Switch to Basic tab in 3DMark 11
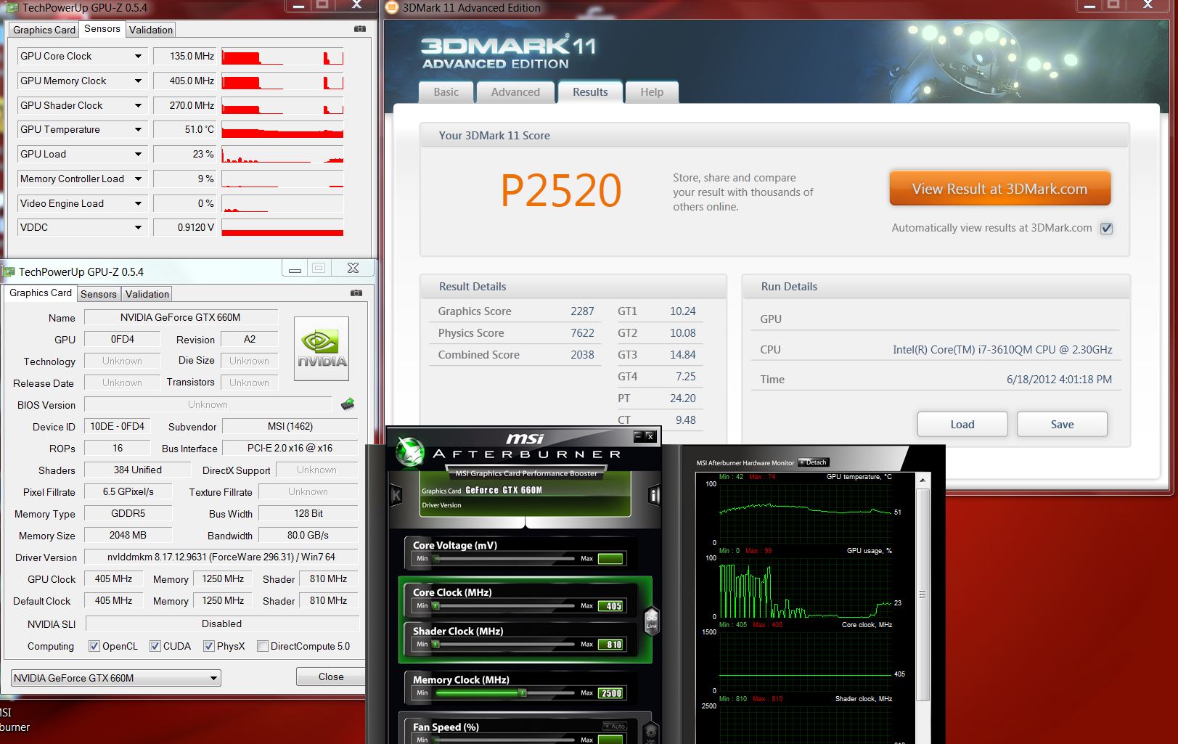Image resolution: width=1178 pixels, height=744 pixels. 446,92
